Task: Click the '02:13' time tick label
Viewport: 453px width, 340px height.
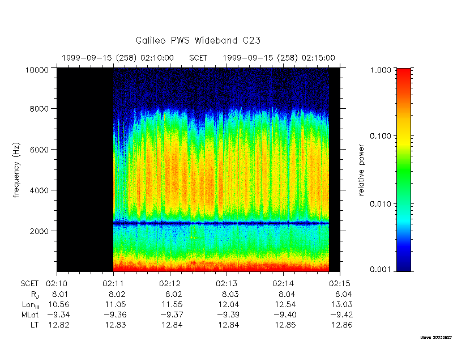Action: coord(227,284)
